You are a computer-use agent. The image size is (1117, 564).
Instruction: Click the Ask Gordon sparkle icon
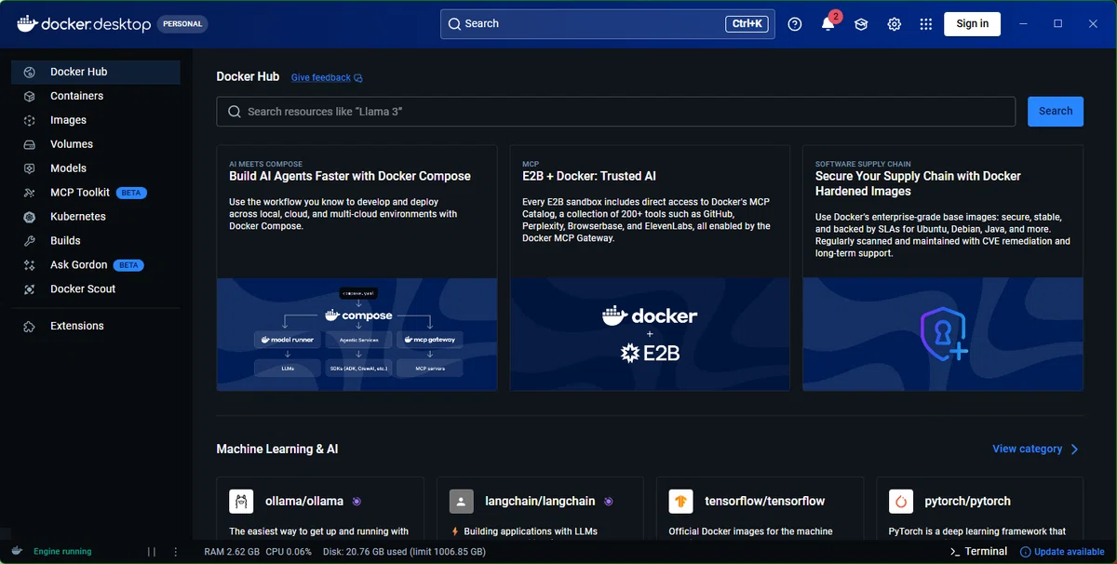pyautogui.click(x=30, y=265)
